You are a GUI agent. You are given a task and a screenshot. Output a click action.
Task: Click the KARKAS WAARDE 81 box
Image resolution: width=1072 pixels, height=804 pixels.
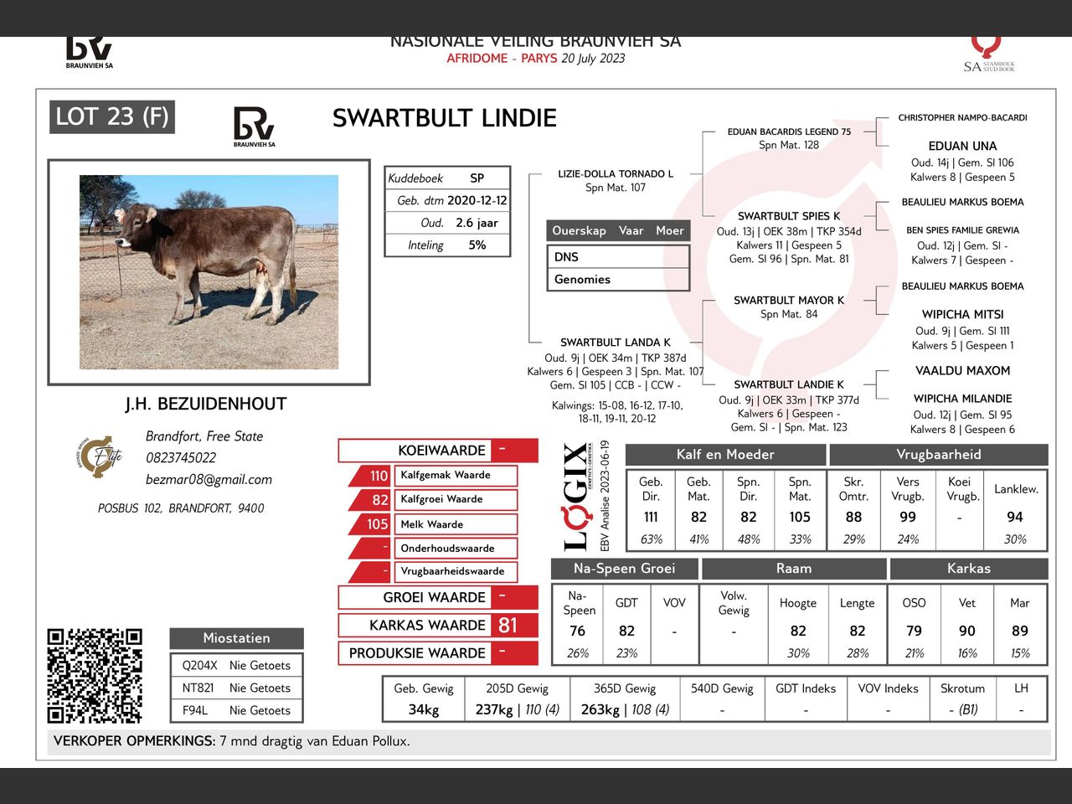[x=438, y=625]
